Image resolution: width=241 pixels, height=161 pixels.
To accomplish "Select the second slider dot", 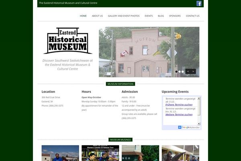I will [180, 72].
